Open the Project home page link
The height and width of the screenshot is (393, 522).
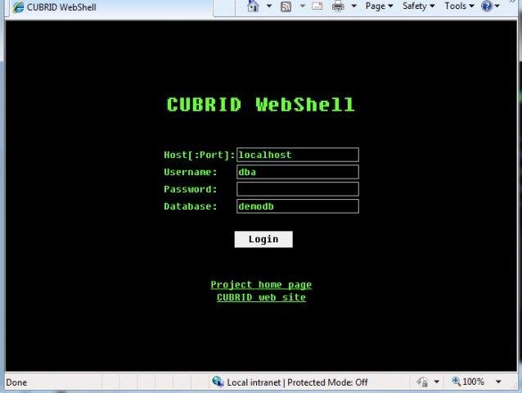261,285
